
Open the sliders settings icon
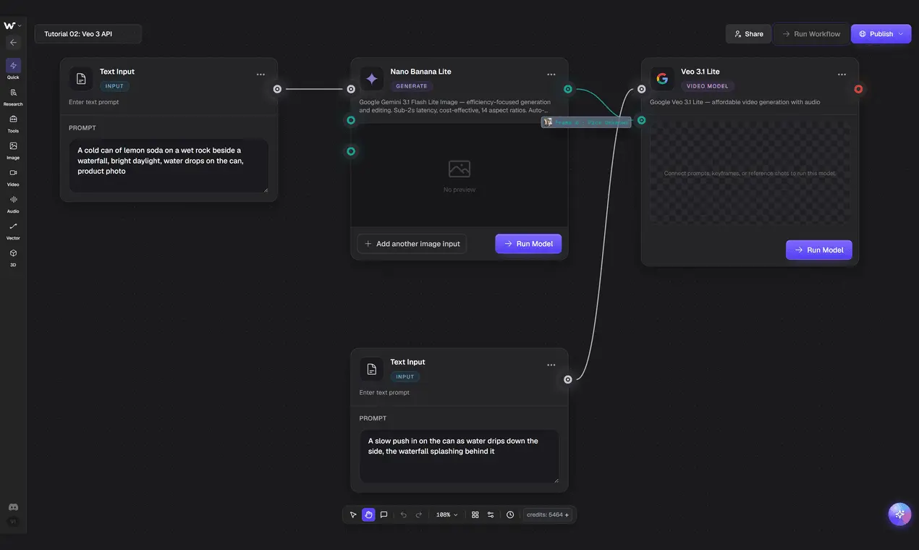click(x=491, y=515)
